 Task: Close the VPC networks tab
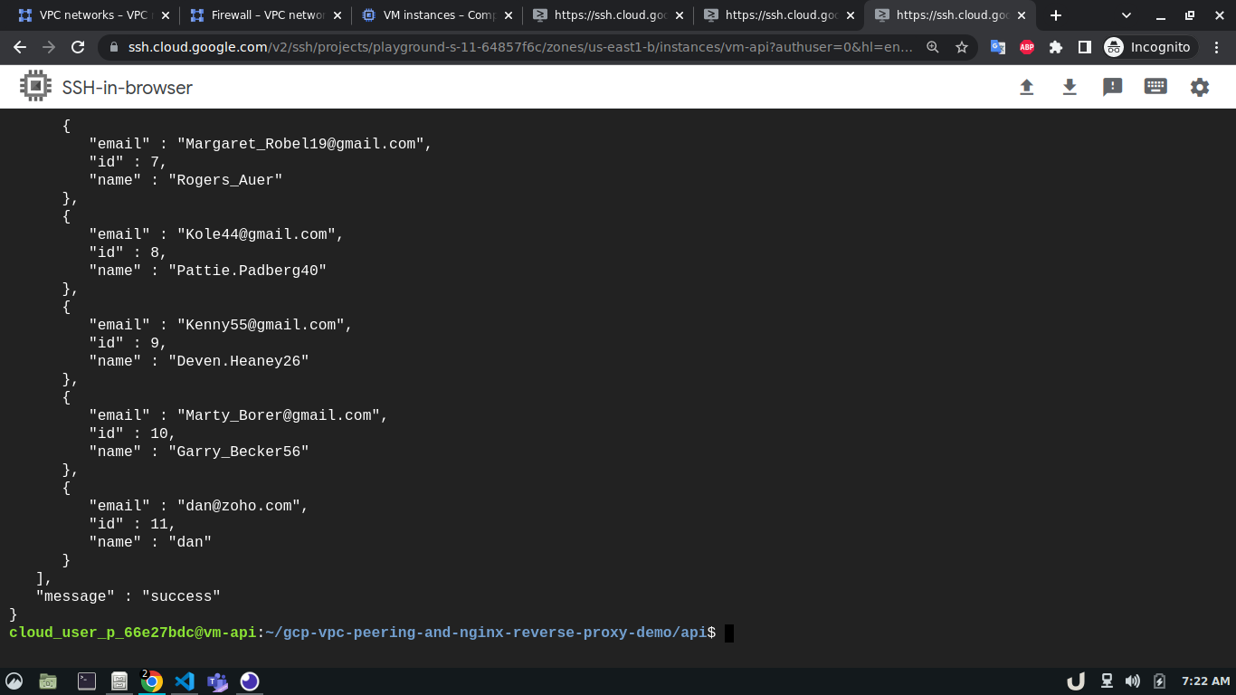[166, 15]
